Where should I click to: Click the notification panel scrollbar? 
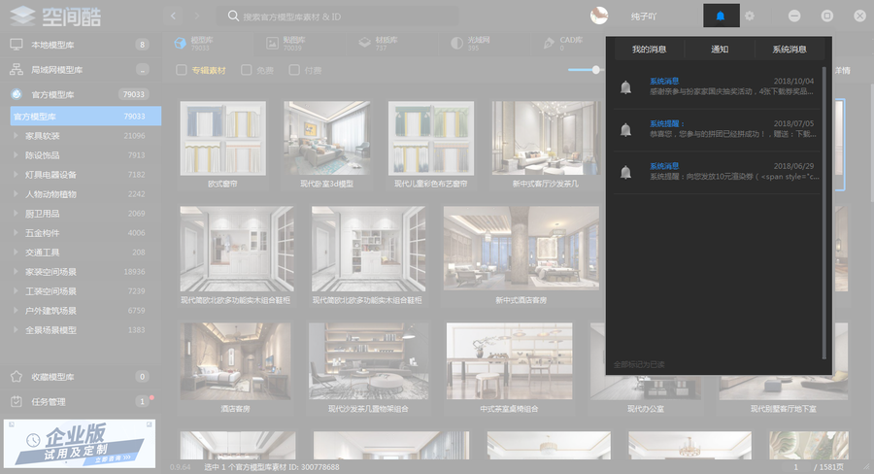point(824,214)
